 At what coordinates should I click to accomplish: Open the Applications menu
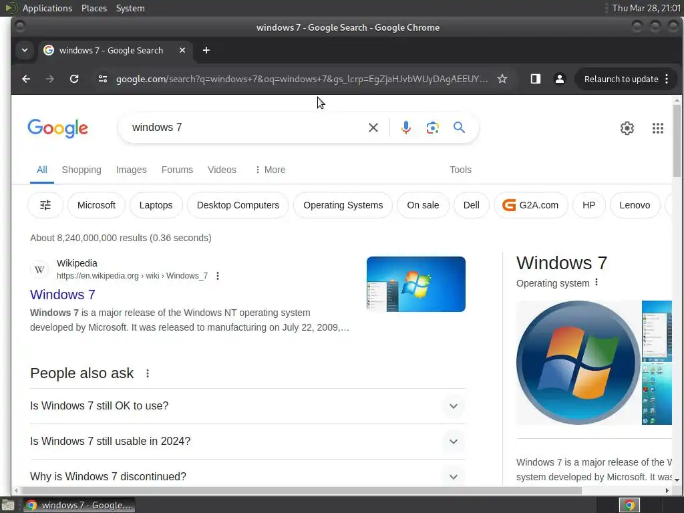pos(47,8)
